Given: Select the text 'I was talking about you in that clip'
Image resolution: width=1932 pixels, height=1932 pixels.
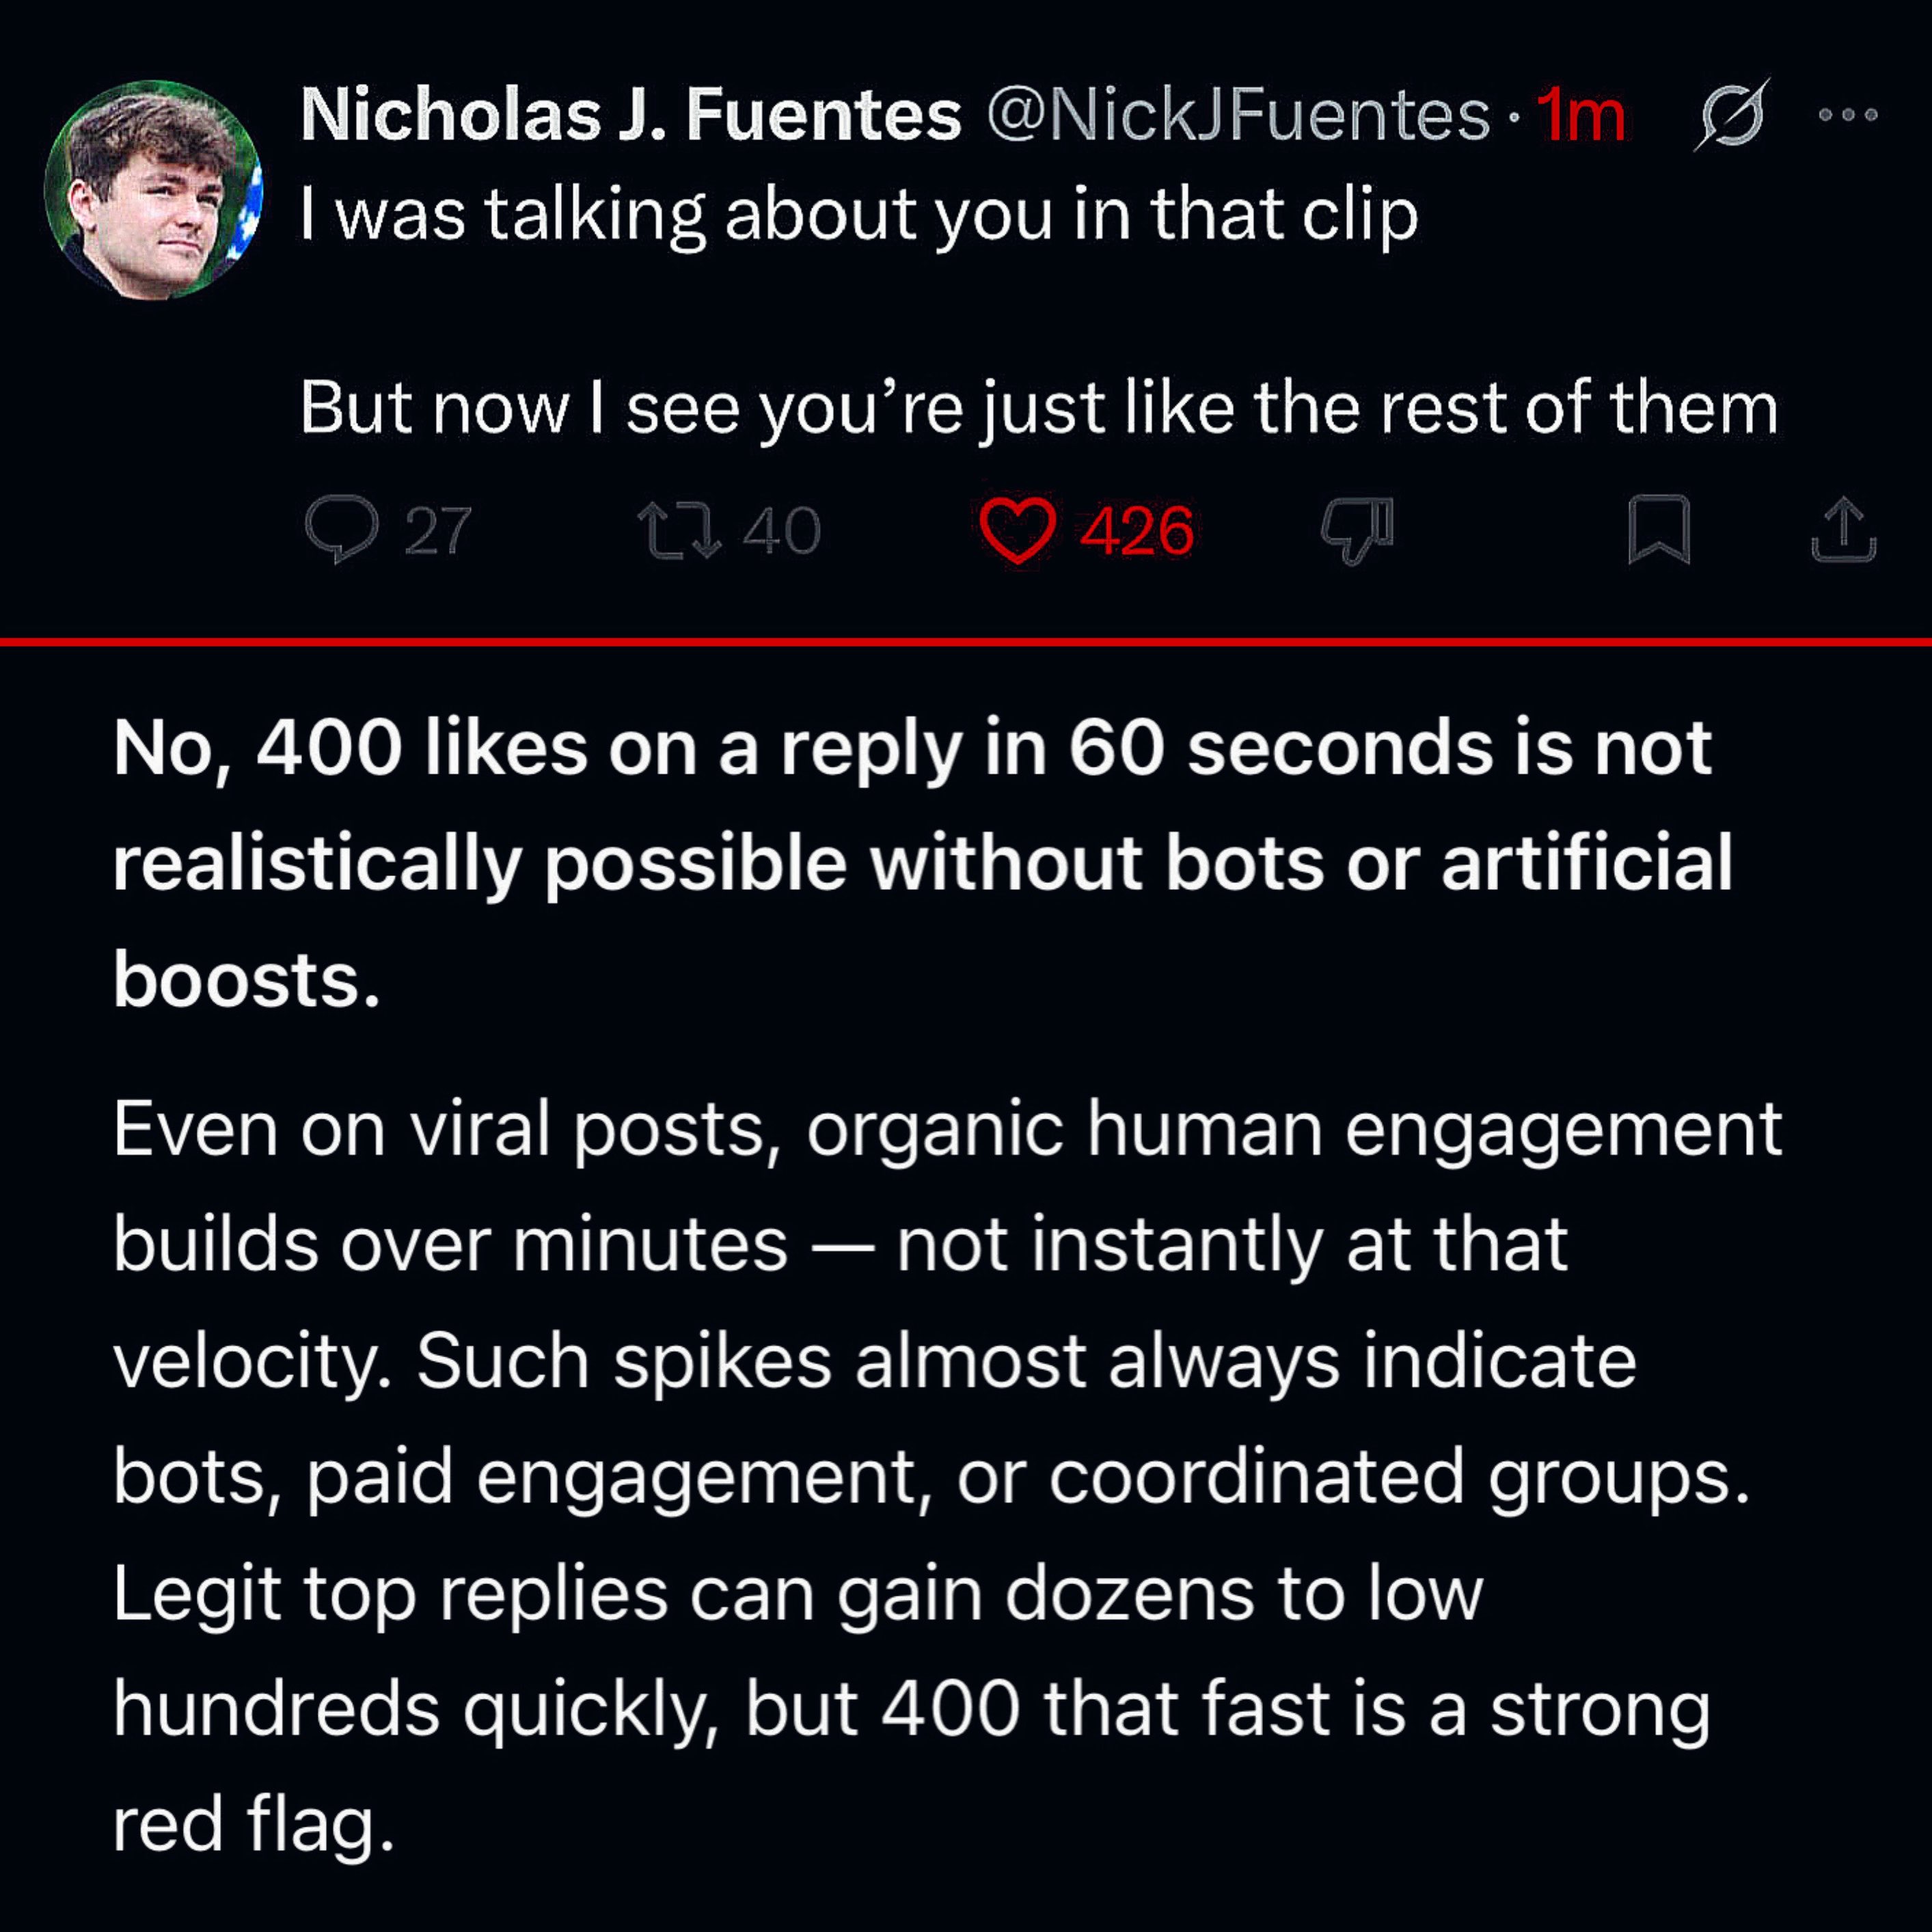Looking at the screenshot, I should [x=859, y=215].
